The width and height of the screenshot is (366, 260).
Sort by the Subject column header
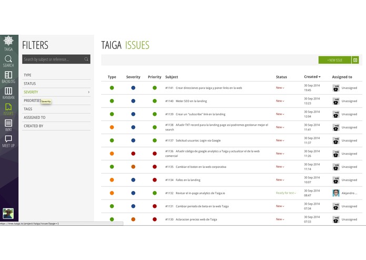(172, 77)
